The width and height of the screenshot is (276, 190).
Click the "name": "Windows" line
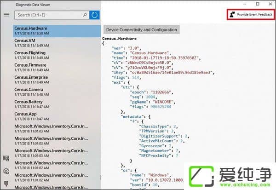point(150,175)
